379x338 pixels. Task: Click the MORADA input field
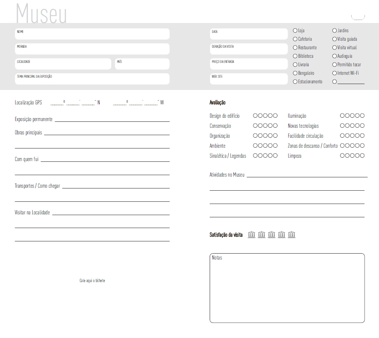point(92,49)
